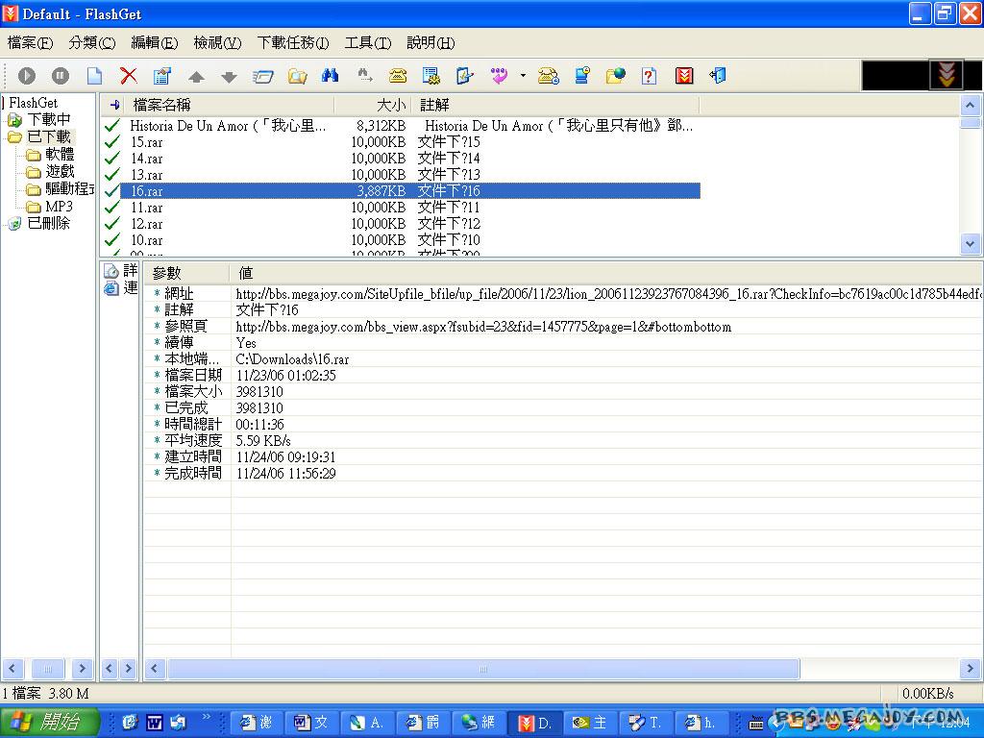Click the 網址 download URL value
This screenshot has height=738, width=984.
pos(608,294)
